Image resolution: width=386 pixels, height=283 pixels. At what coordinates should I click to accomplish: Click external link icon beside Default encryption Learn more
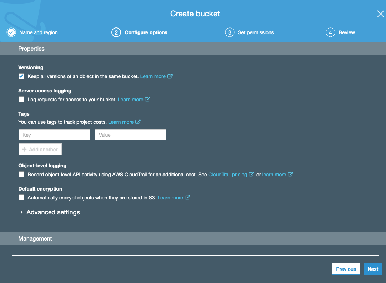tap(187, 198)
